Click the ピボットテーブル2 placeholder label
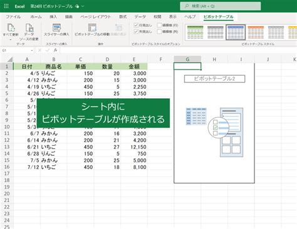 tap(214, 79)
